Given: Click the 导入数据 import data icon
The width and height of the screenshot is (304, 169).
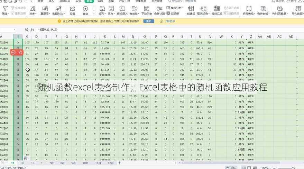Looking at the screenshot, I should pyautogui.click(x=298, y=9).
